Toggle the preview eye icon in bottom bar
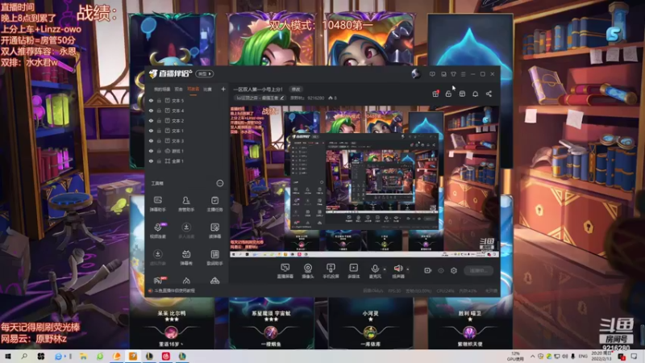This screenshot has width=645, height=363. [x=440, y=270]
